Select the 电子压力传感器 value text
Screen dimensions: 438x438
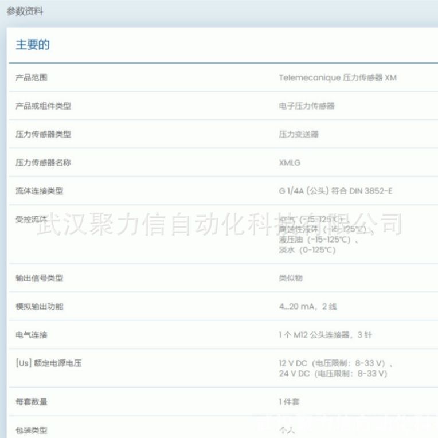coord(307,106)
